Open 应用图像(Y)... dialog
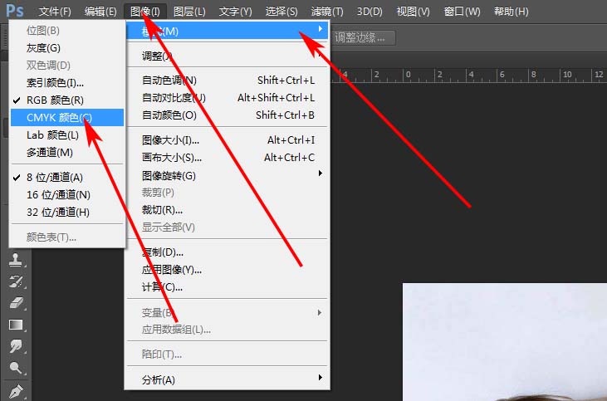Screen dimensions: 607x401 click(228, 269)
